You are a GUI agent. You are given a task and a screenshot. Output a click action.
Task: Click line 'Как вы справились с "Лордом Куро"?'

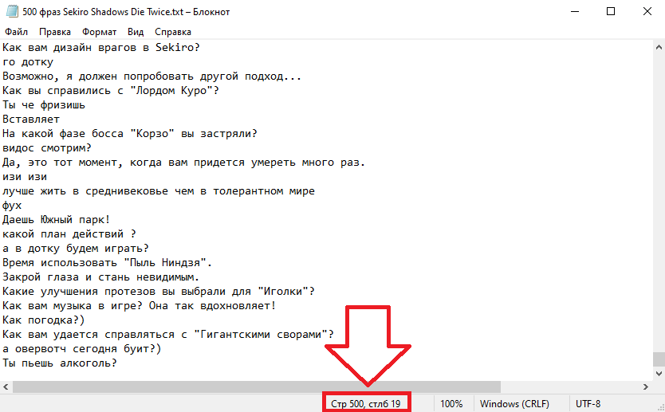(x=111, y=91)
